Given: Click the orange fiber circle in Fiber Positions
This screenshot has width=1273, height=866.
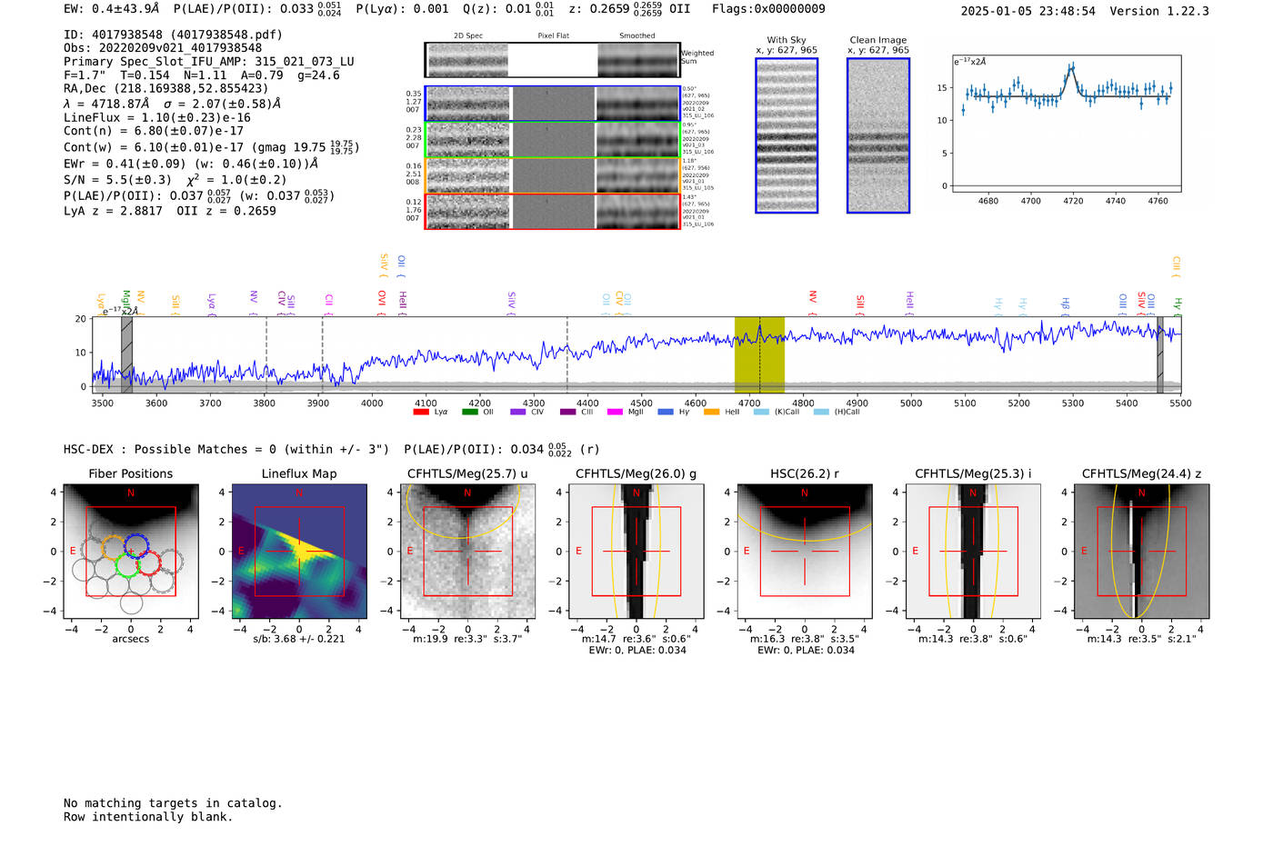Looking at the screenshot, I should (x=113, y=547).
